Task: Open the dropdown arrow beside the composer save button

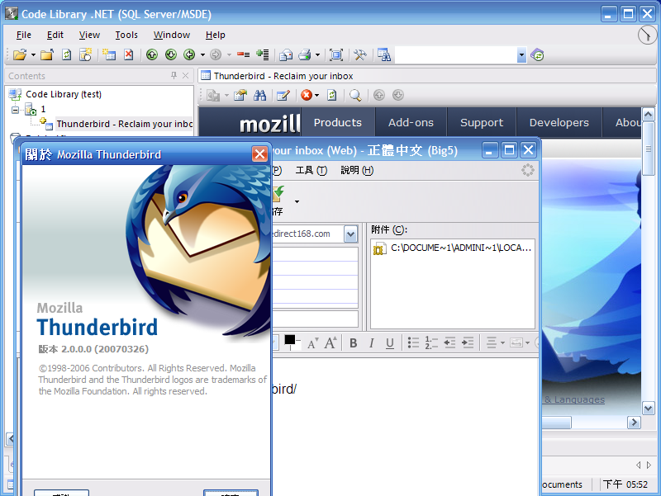Action: 297,201
